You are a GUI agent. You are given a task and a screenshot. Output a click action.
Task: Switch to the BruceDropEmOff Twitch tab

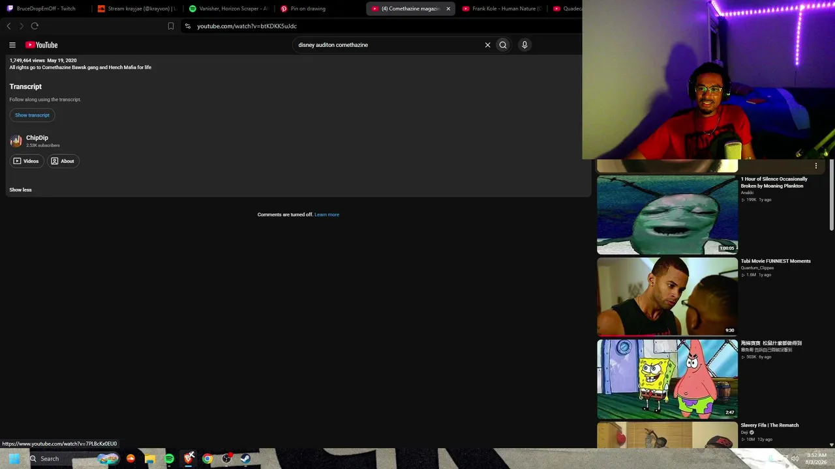46,8
